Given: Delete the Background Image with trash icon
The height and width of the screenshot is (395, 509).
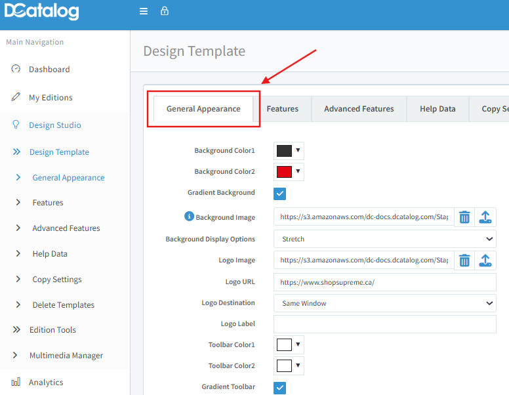Looking at the screenshot, I should [464, 217].
